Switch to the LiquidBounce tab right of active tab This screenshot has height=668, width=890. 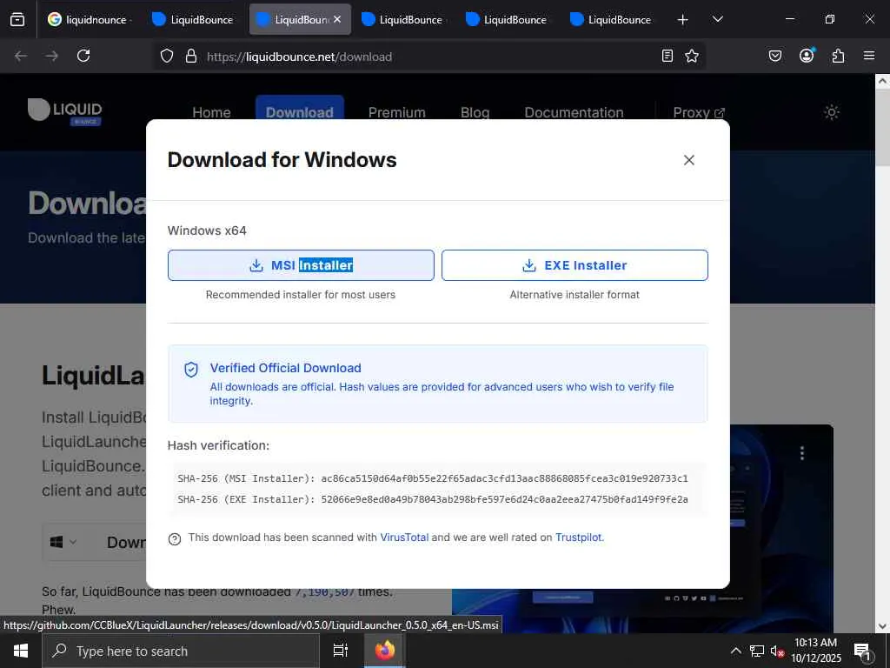tap(404, 19)
